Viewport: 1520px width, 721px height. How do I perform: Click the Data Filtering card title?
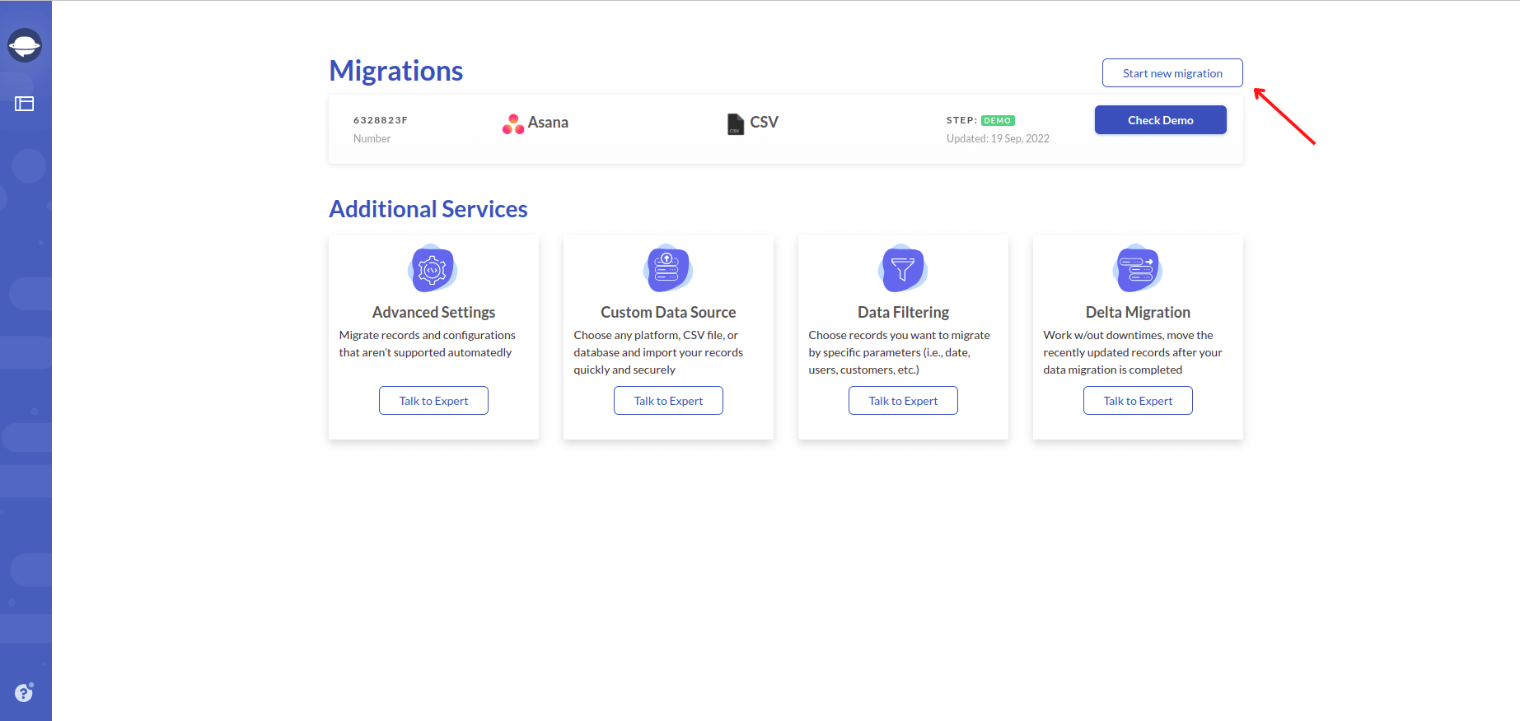[903, 312]
